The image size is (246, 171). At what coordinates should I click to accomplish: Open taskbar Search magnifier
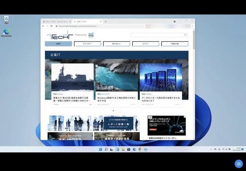[x=106, y=149]
